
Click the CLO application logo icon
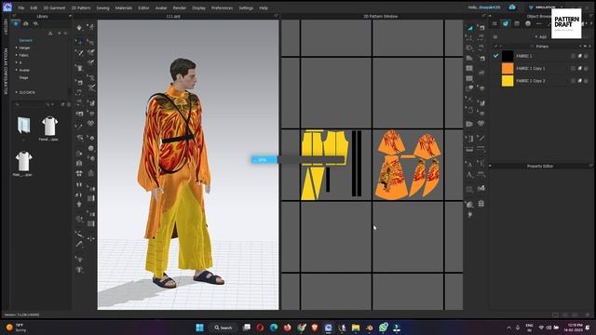pyautogui.click(x=7, y=7)
